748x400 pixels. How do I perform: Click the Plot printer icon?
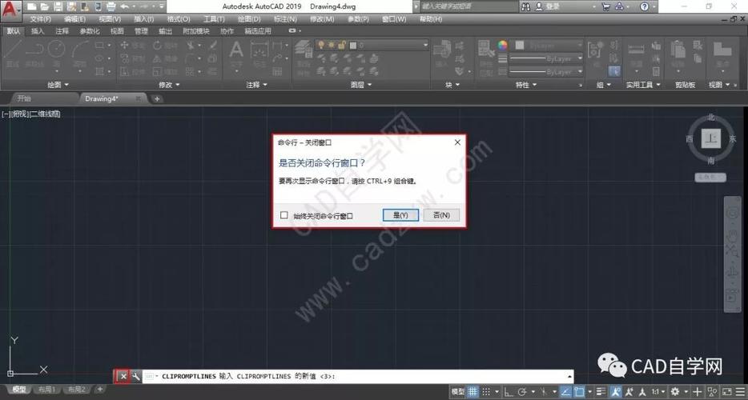tap(111, 6)
